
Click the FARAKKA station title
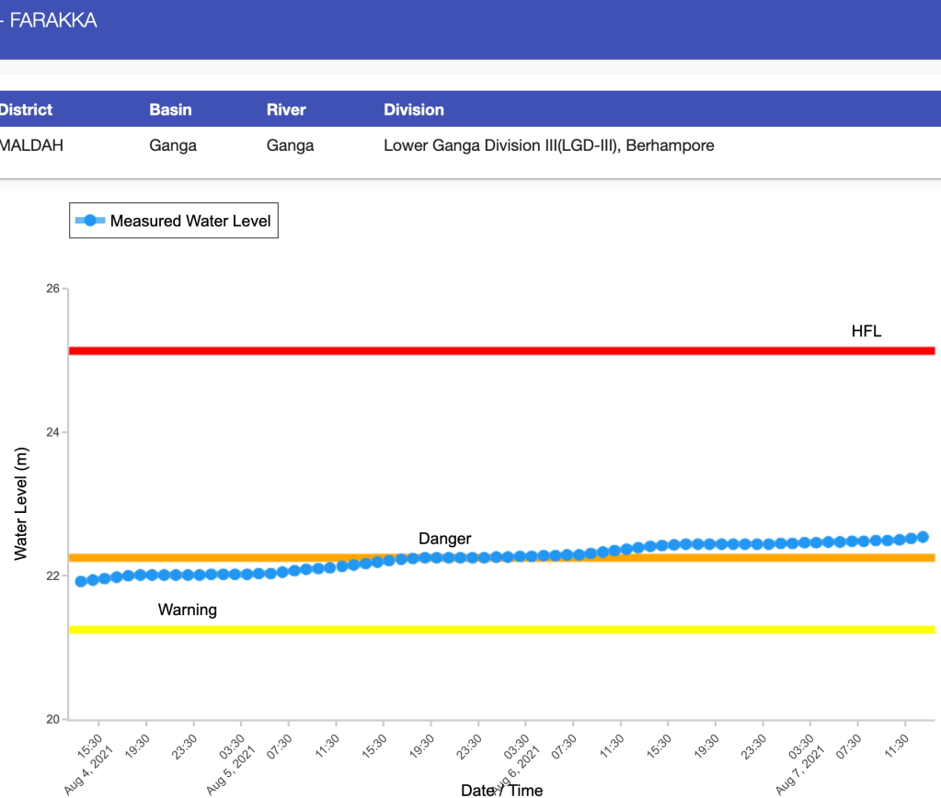[52, 20]
